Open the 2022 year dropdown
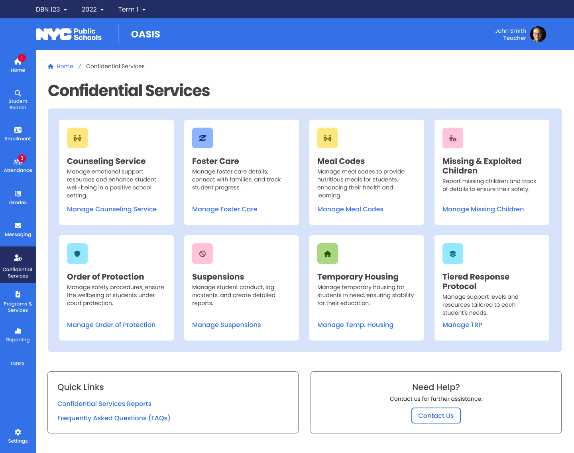The image size is (574, 453). 92,9
